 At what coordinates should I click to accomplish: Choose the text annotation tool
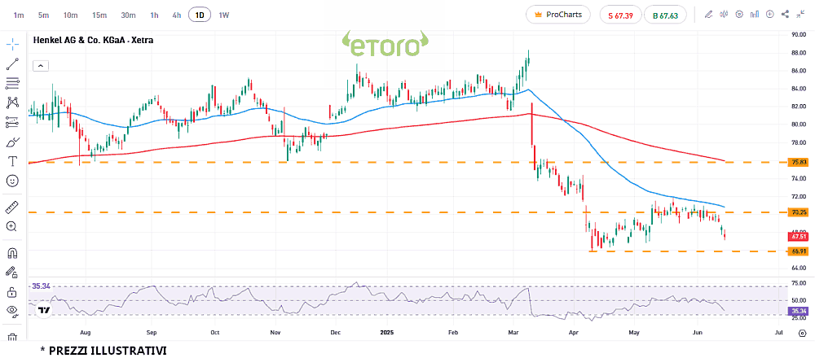[x=12, y=161]
